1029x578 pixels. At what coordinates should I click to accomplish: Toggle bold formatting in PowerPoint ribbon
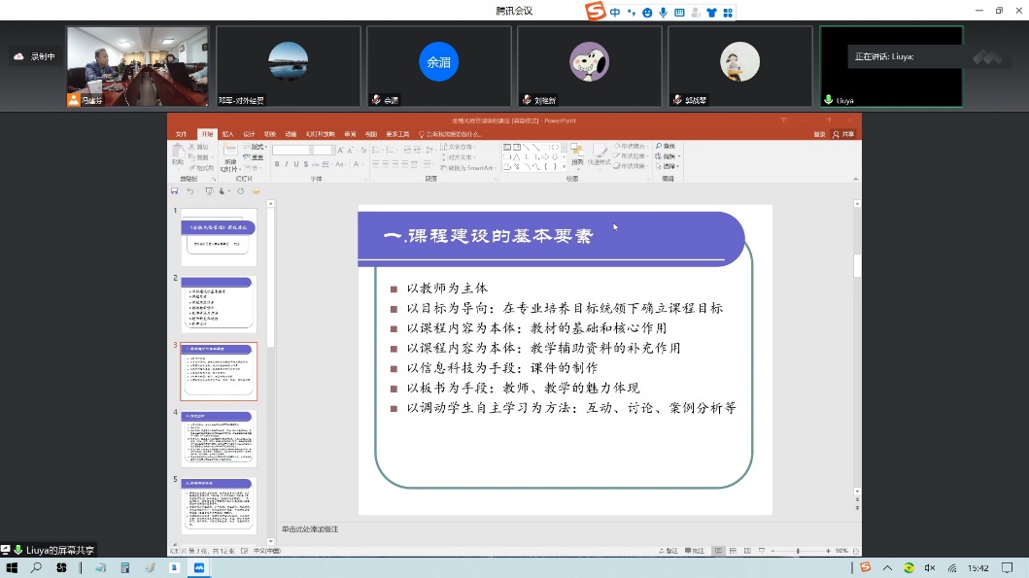(277, 164)
